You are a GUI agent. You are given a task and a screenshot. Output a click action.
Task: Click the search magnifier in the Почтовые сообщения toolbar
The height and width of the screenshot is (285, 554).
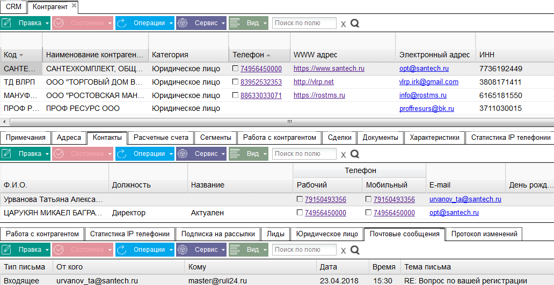pos(355,250)
